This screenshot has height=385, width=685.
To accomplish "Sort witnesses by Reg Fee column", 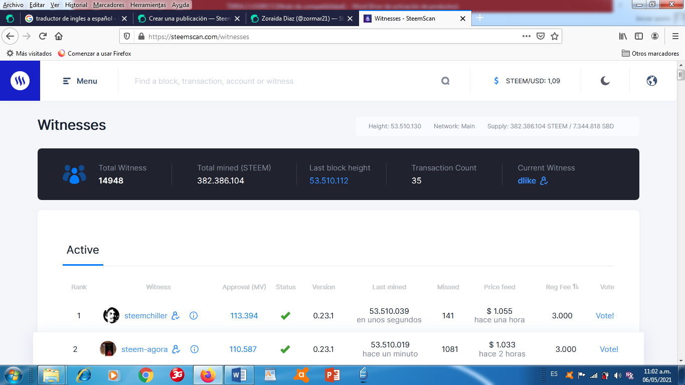I will click(x=562, y=287).
